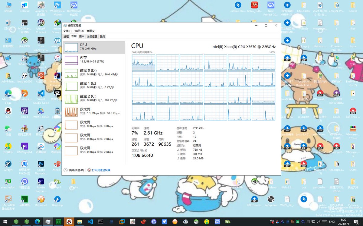This screenshot has height=226, width=363.
Task: Click the 打开资源监视器 link
Action: pos(99,170)
